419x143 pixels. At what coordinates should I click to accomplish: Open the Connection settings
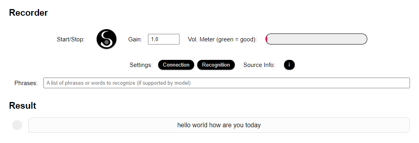pyautogui.click(x=176, y=65)
